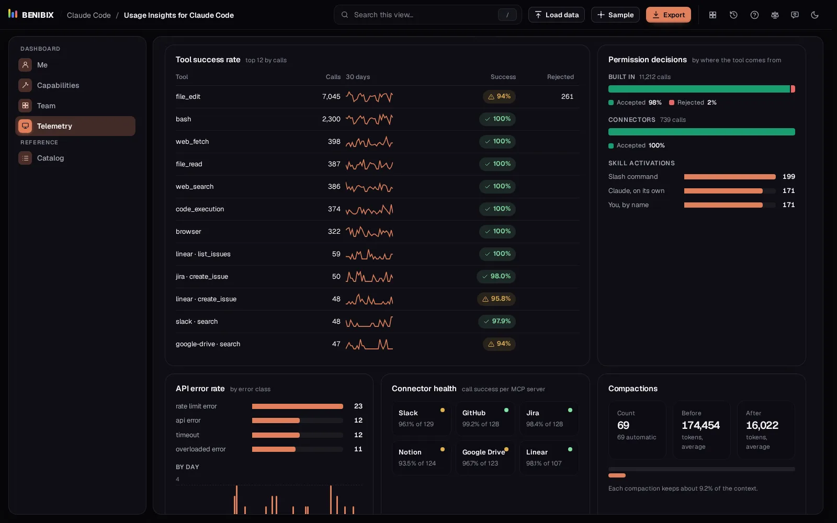Click the GitHub status dot

[506, 410]
